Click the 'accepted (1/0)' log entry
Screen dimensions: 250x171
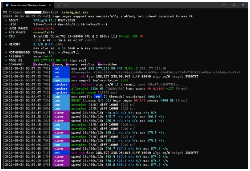pyautogui.click(x=103, y=105)
